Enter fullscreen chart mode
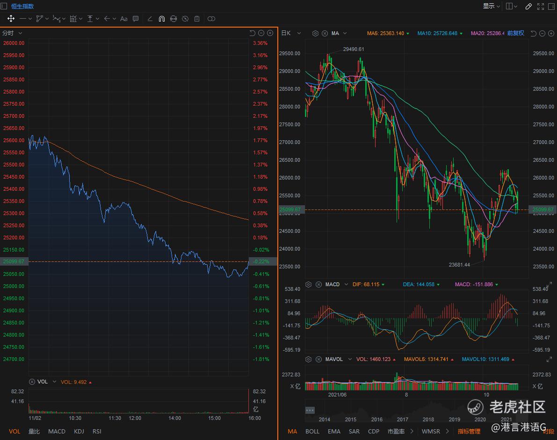557x440 pixels. click(541, 6)
